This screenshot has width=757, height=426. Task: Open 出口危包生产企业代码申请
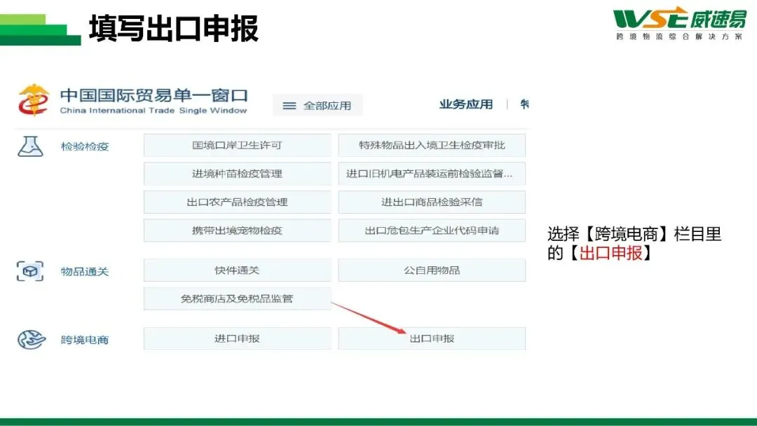pyautogui.click(x=432, y=231)
